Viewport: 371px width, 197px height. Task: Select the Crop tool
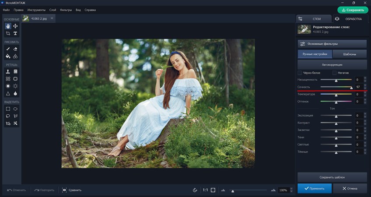point(8,34)
